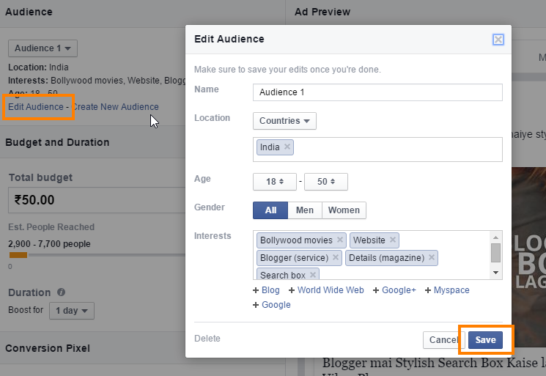The image size is (546, 376).
Task: Click Delete audience link
Action: [207, 339]
